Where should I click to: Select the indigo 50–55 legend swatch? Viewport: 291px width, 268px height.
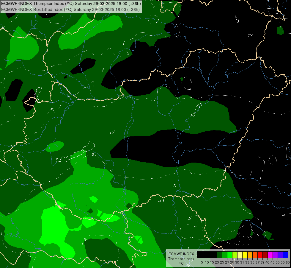point(280,255)
